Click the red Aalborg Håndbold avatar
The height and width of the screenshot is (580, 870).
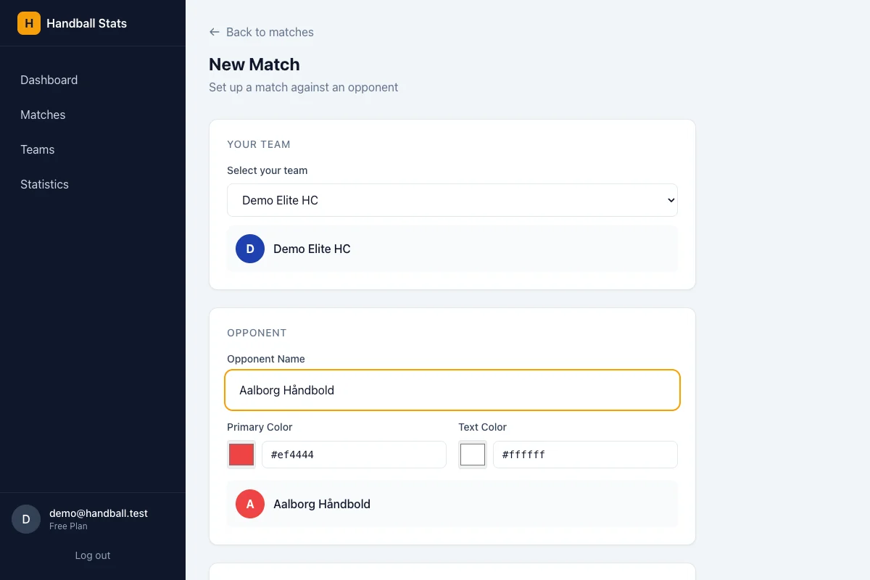coord(250,504)
